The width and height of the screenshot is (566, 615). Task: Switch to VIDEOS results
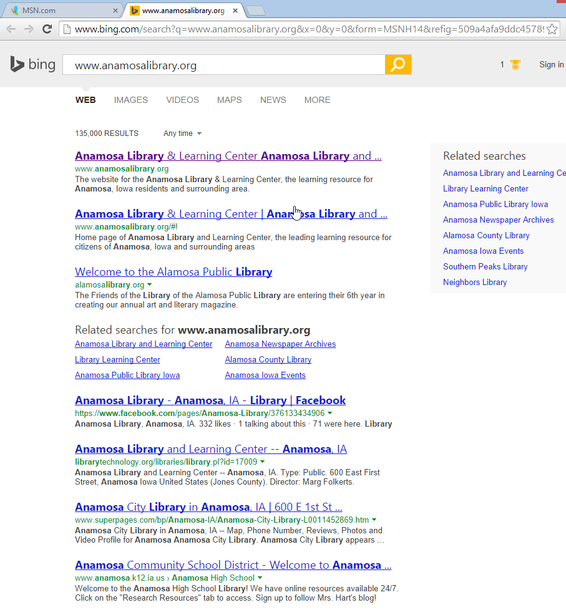pyautogui.click(x=182, y=100)
